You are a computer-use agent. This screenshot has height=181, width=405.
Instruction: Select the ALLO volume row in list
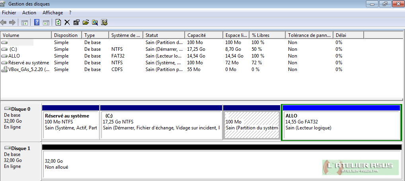point(14,56)
